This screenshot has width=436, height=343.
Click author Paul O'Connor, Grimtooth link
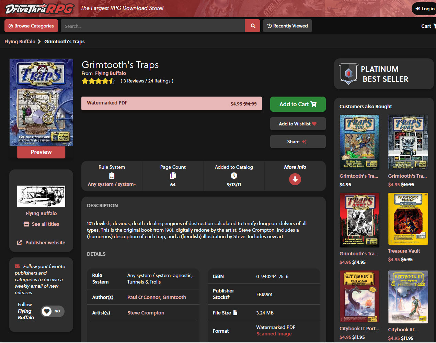coord(157,297)
